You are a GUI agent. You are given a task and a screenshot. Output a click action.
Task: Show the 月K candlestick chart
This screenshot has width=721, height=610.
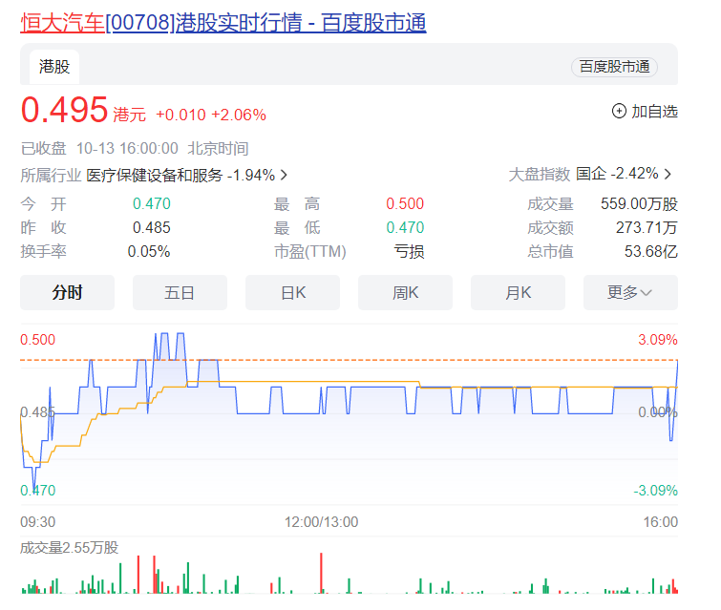(x=518, y=292)
